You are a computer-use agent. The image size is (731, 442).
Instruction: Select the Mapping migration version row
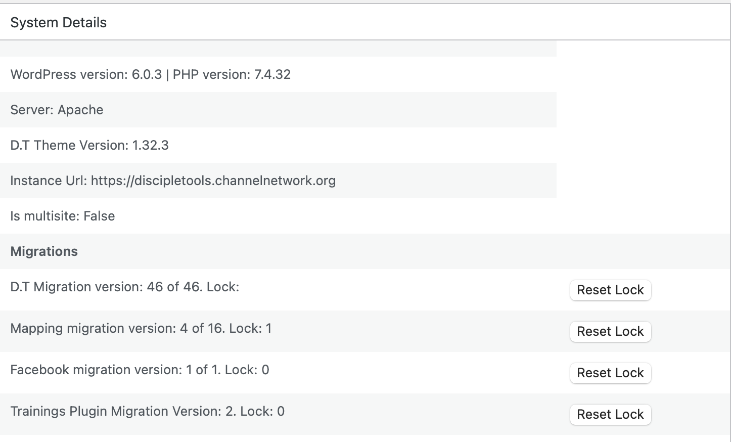click(141, 328)
